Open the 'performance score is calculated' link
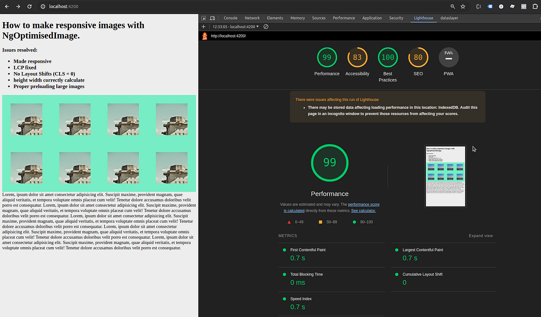Image resolution: width=541 pixels, height=317 pixels. [331, 207]
